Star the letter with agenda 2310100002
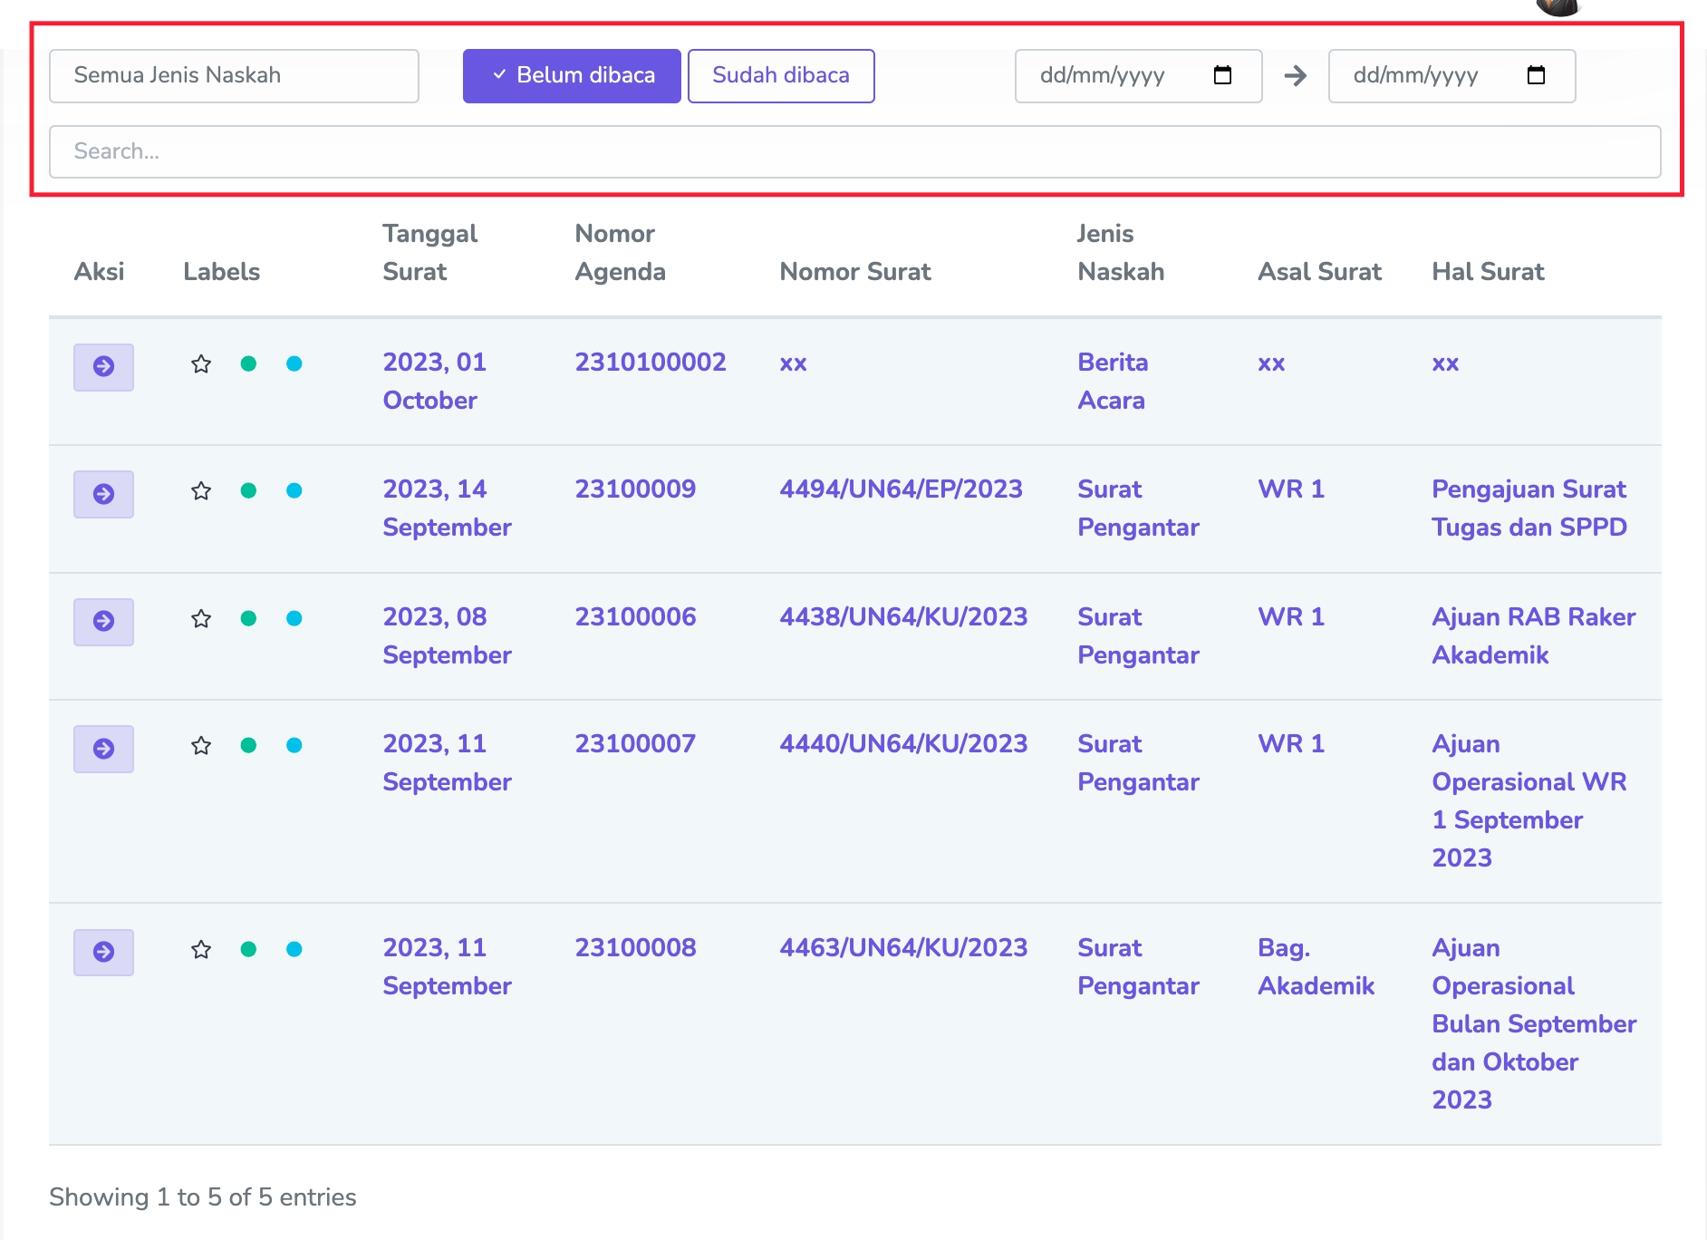The width and height of the screenshot is (1707, 1240). coord(201,364)
